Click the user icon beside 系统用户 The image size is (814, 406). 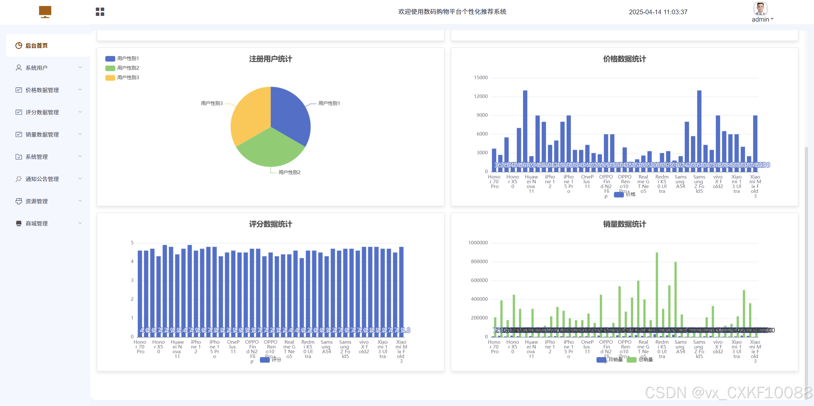click(x=19, y=68)
